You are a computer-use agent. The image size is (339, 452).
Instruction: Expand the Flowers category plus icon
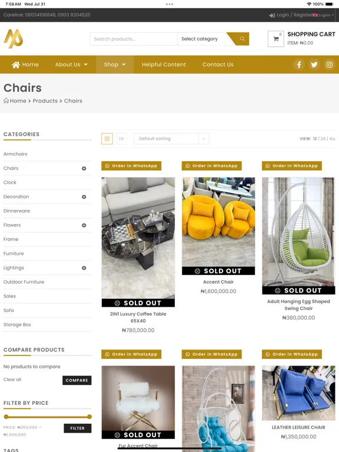pyautogui.click(x=84, y=225)
